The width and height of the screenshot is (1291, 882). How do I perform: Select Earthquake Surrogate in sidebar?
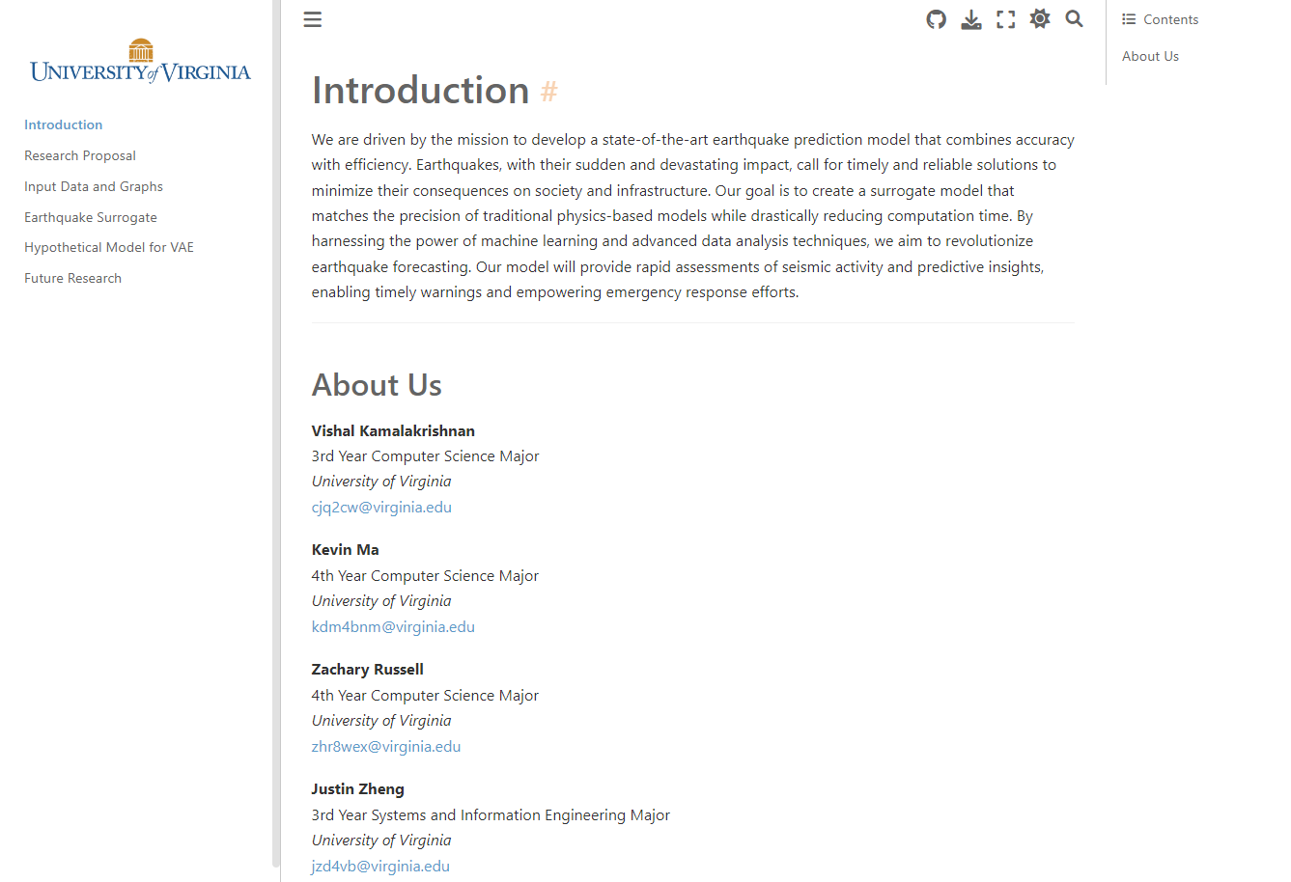[91, 217]
